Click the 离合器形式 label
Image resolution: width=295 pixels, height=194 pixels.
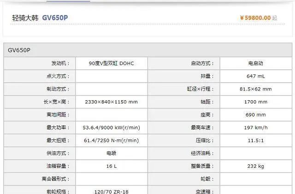55,179
